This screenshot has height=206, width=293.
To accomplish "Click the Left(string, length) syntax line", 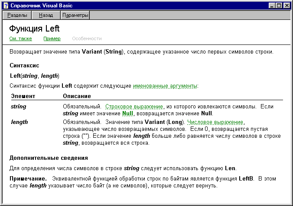I will [35, 76].
